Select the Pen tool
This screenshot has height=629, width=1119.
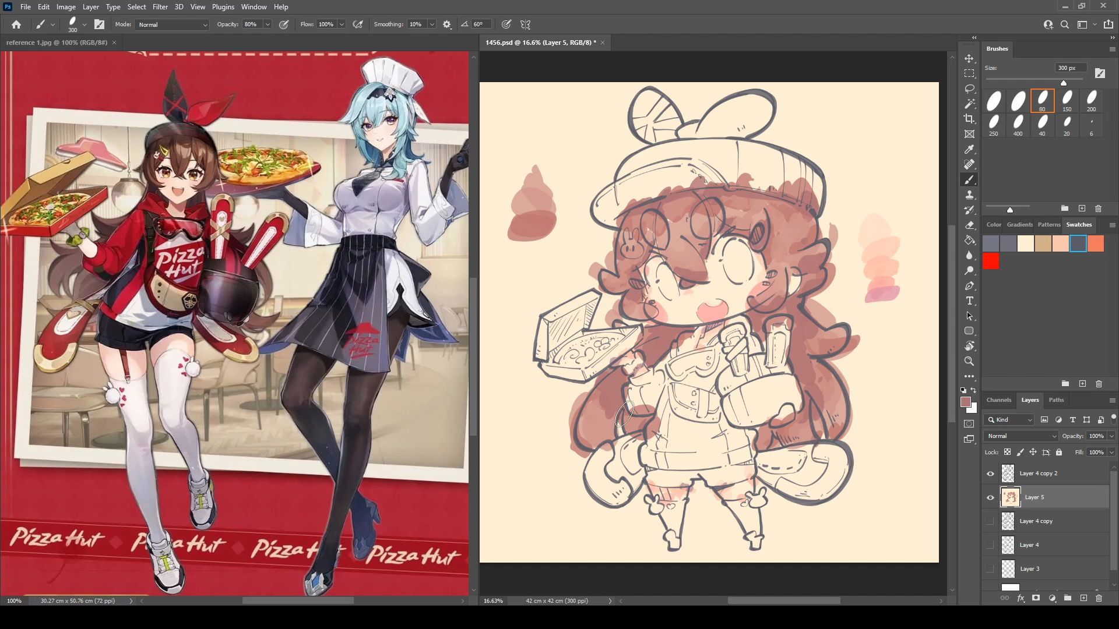point(969,286)
